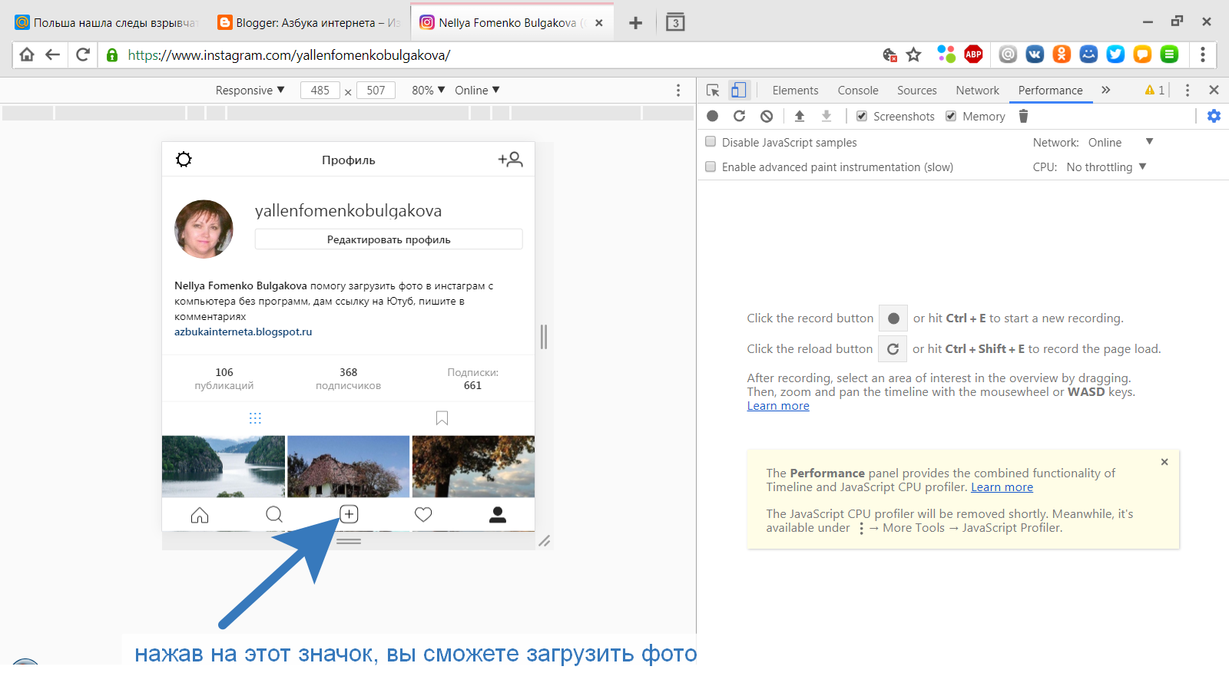
Task: Load a profile with upload arrow icon
Action: tap(800, 116)
